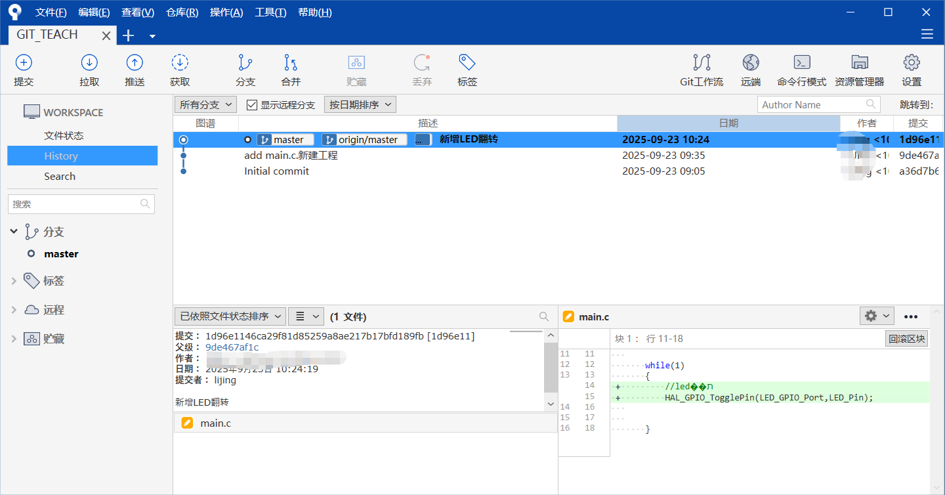Toggle the 显示远程分支 checkbox
This screenshot has width=945, height=495.
click(x=251, y=104)
